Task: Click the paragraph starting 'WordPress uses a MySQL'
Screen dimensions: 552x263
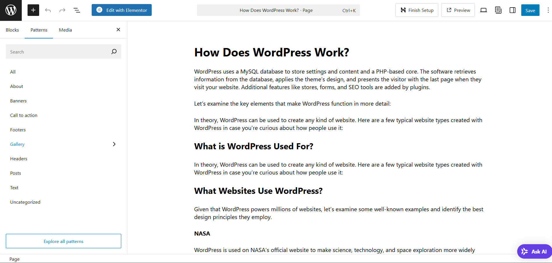Action: click(x=338, y=79)
